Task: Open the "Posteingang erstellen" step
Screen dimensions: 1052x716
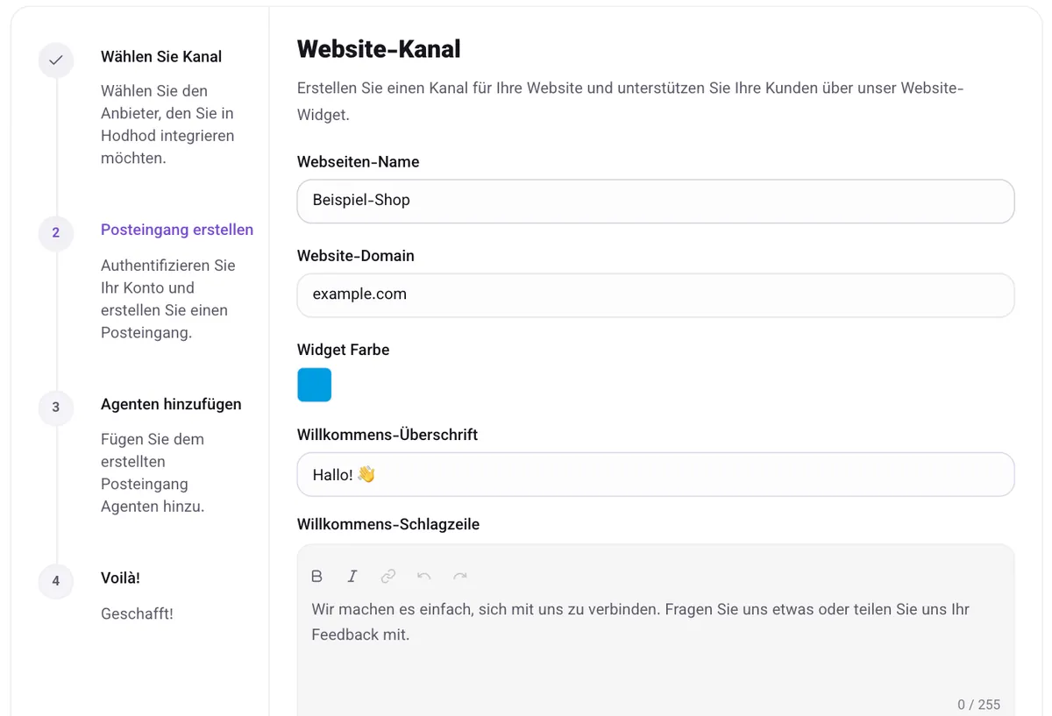Action: click(x=177, y=230)
